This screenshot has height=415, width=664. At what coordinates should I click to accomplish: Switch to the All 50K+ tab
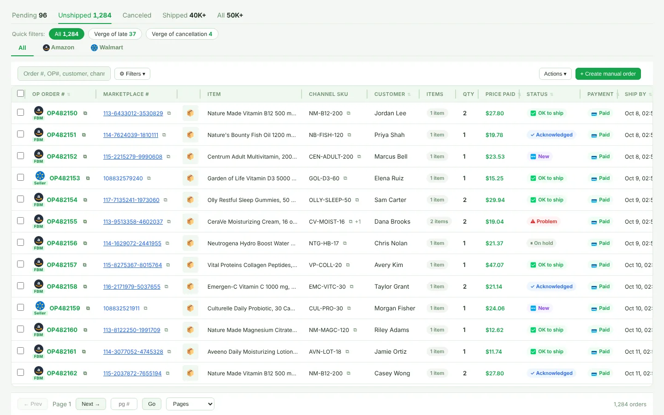pos(230,15)
